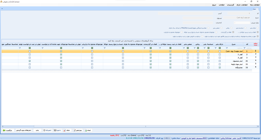Toggle بارکد پذیر checkbox in نمایشگاه row
This screenshot has height=140, width=261.
[x=220, y=67]
